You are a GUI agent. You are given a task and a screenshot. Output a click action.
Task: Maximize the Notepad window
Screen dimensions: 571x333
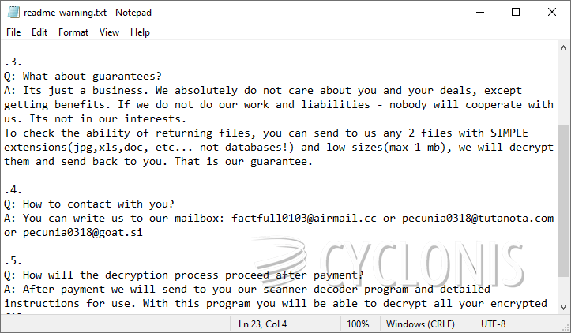[x=516, y=12]
